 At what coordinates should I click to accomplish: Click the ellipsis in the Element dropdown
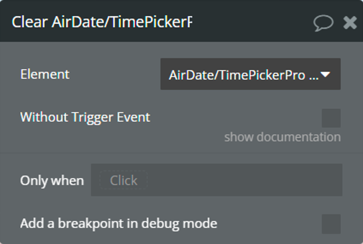coord(314,78)
